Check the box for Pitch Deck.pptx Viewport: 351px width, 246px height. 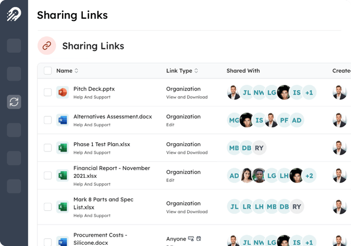point(48,92)
